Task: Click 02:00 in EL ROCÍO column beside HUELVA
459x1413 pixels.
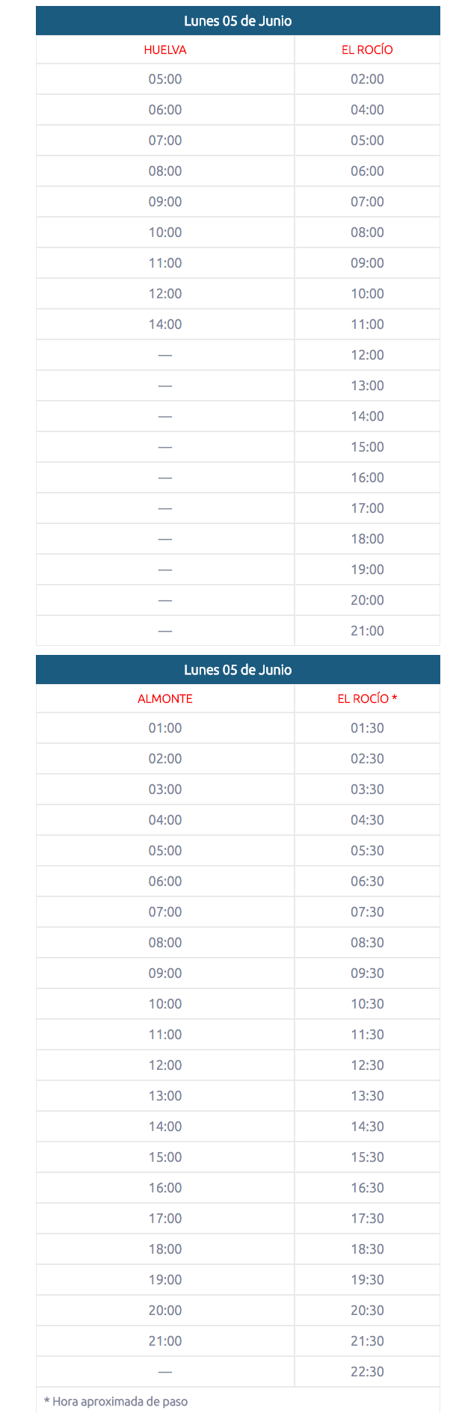Action: [x=367, y=79]
